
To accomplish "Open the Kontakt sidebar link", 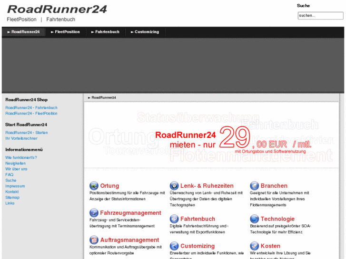I will 12,192.
